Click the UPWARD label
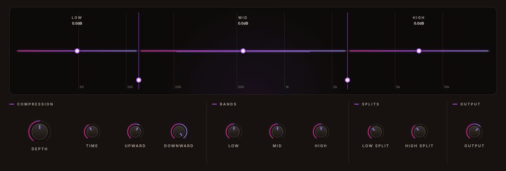 135,146
